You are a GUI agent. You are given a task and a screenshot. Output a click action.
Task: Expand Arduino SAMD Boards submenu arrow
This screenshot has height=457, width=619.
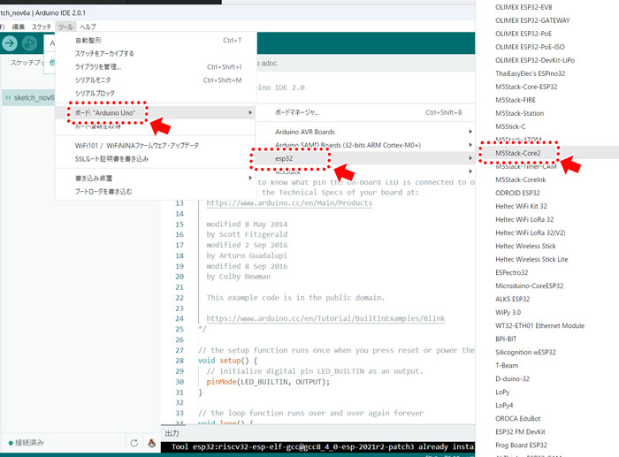pos(470,145)
